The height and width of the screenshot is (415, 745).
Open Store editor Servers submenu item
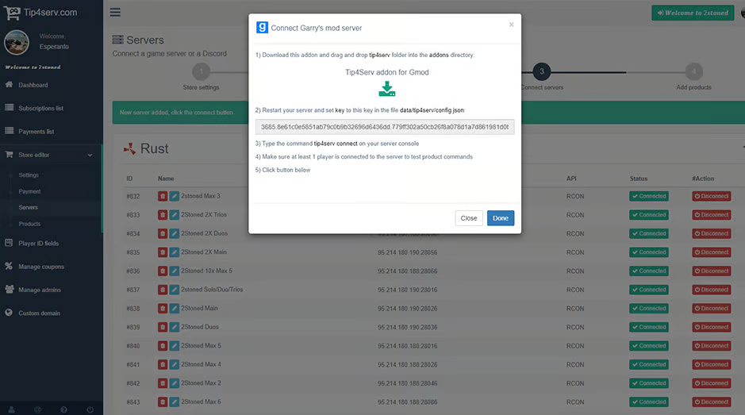pyautogui.click(x=28, y=207)
